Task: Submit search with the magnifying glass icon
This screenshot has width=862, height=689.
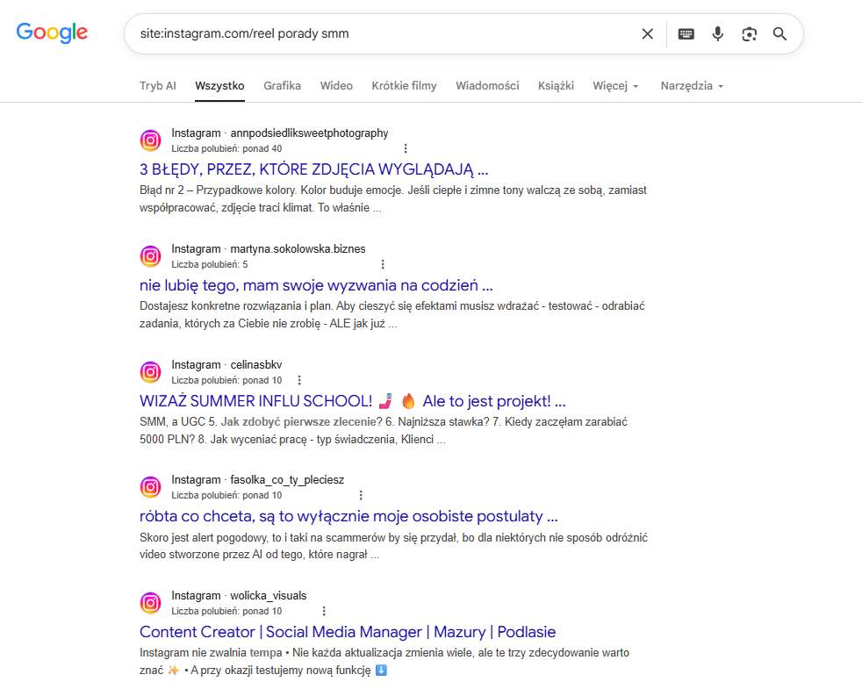Action: coord(779,34)
